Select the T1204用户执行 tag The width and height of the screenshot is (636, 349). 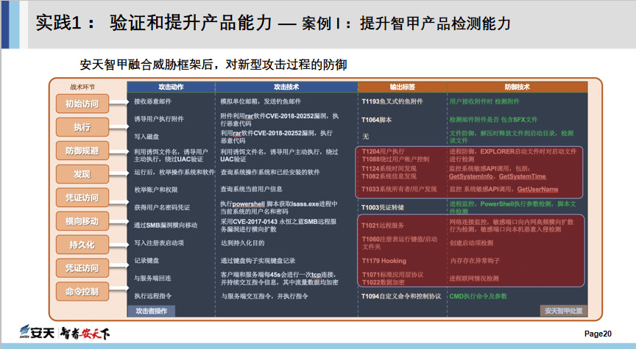pyautogui.click(x=383, y=151)
